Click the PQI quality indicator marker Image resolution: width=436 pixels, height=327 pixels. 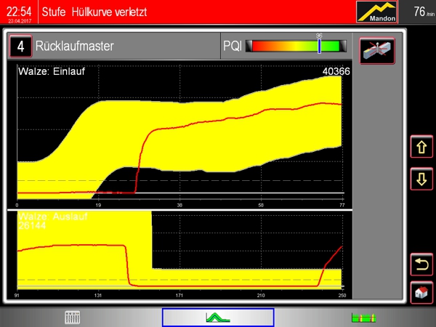(319, 47)
